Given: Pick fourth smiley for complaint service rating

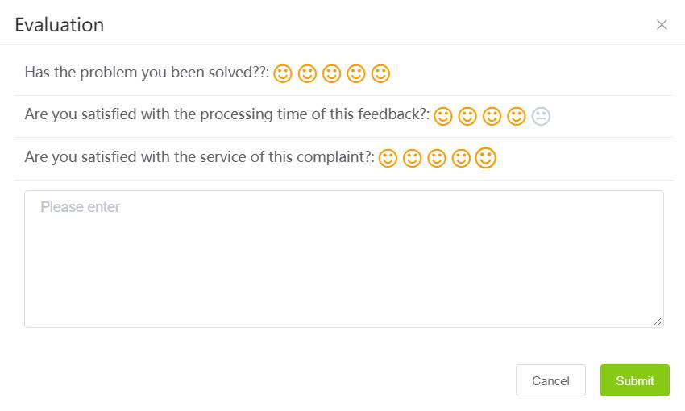Looking at the screenshot, I should pos(461,158).
